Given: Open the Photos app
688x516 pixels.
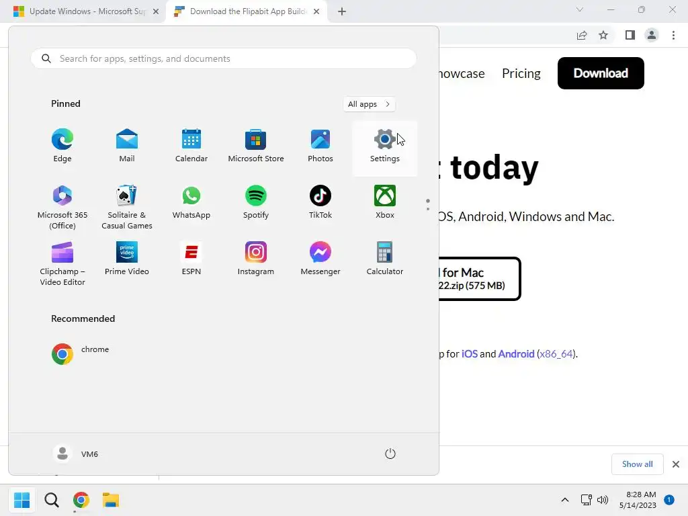Looking at the screenshot, I should (x=320, y=146).
